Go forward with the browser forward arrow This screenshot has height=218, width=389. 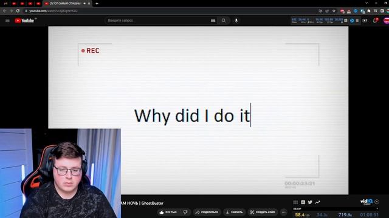point(11,11)
